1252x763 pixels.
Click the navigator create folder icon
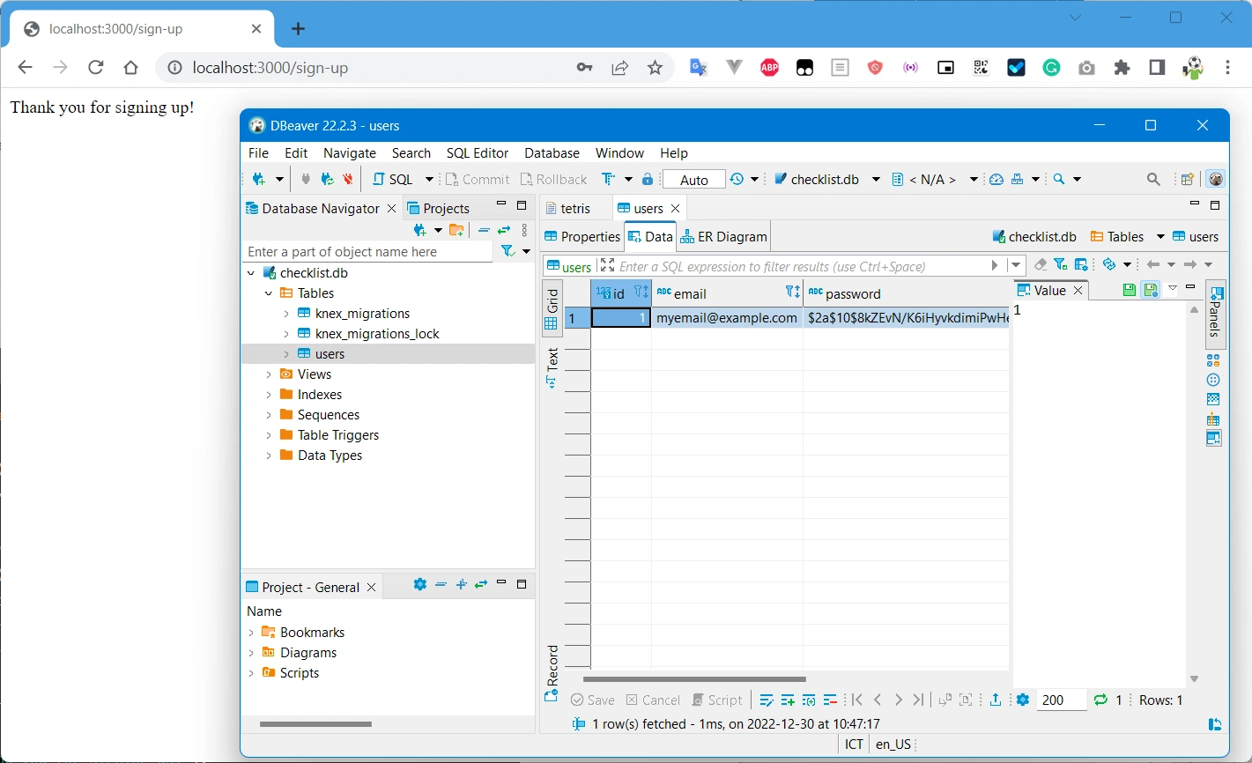(456, 230)
